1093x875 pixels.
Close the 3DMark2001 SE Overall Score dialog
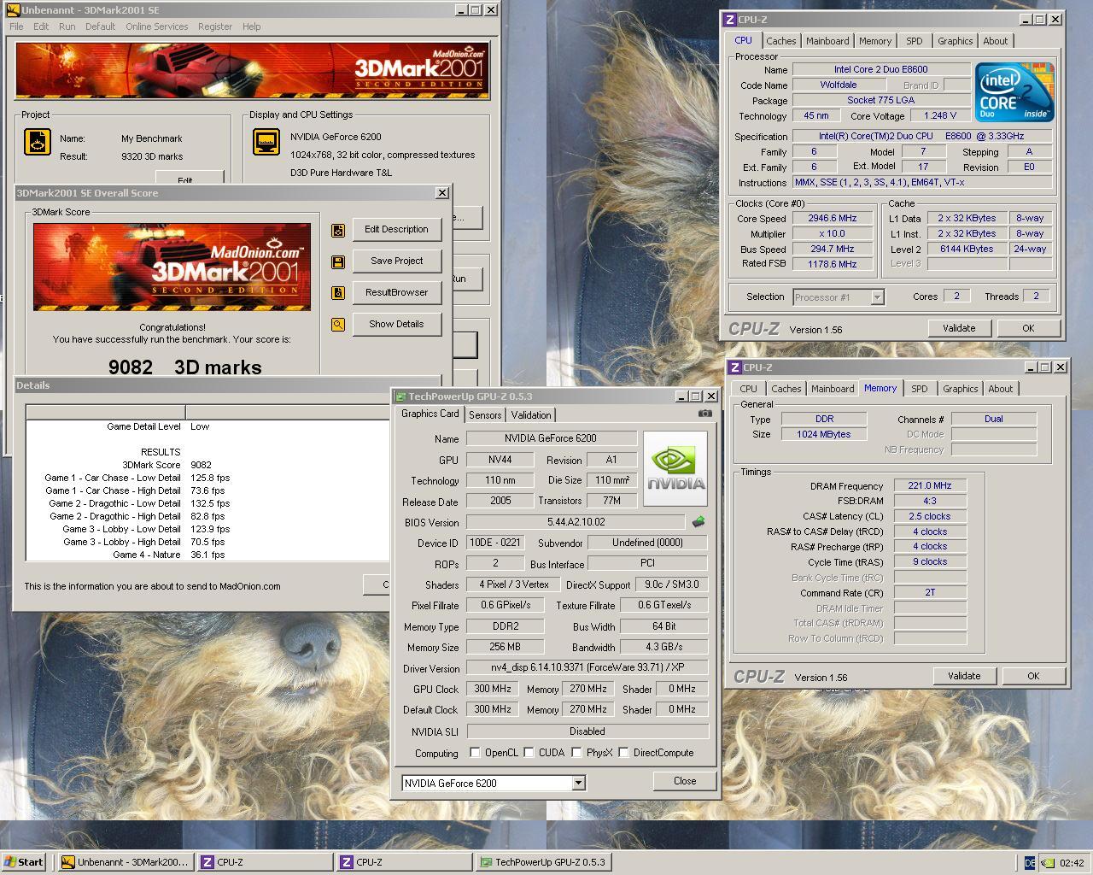pyautogui.click(x=442, y=193)
